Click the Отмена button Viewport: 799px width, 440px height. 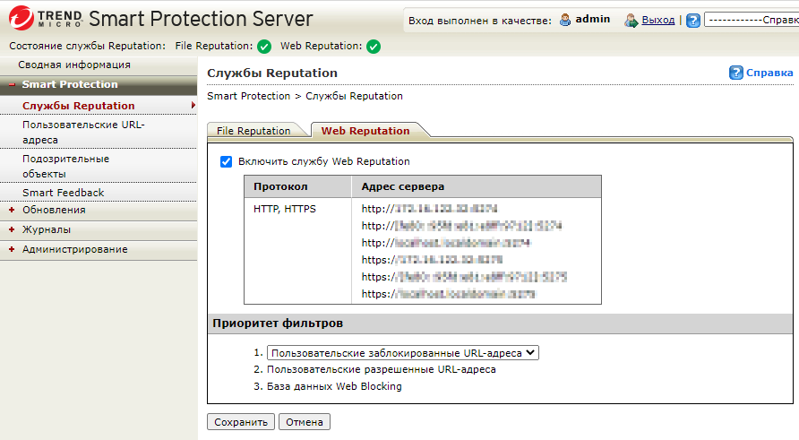(x=305, y=422)
